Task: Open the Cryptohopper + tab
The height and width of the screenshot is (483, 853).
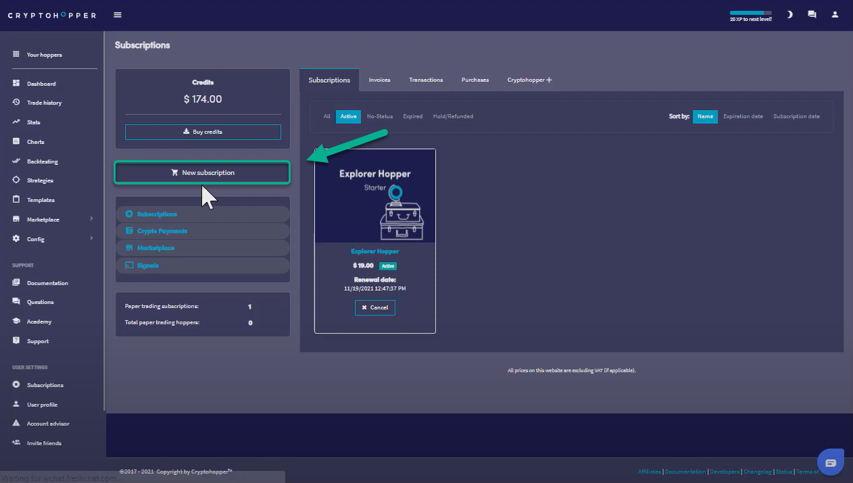Action: [529, 80]
